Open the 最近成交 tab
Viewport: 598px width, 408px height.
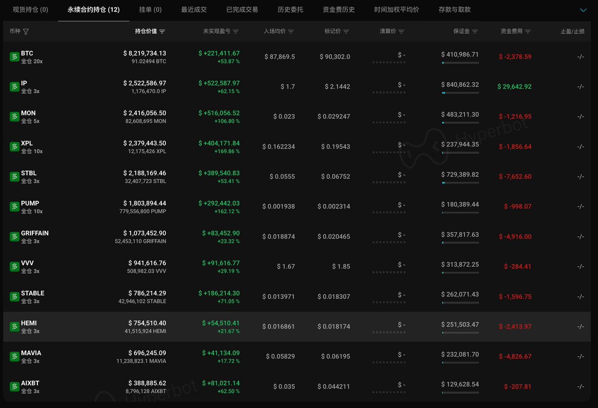[194, 9]
